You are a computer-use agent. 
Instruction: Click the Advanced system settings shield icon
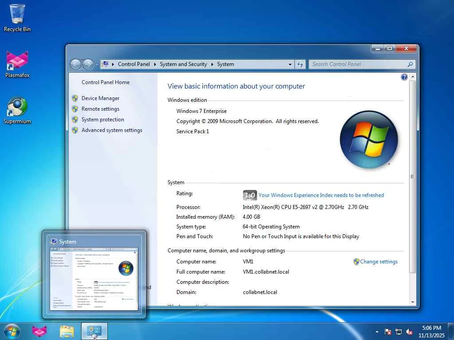coord(75,131)
